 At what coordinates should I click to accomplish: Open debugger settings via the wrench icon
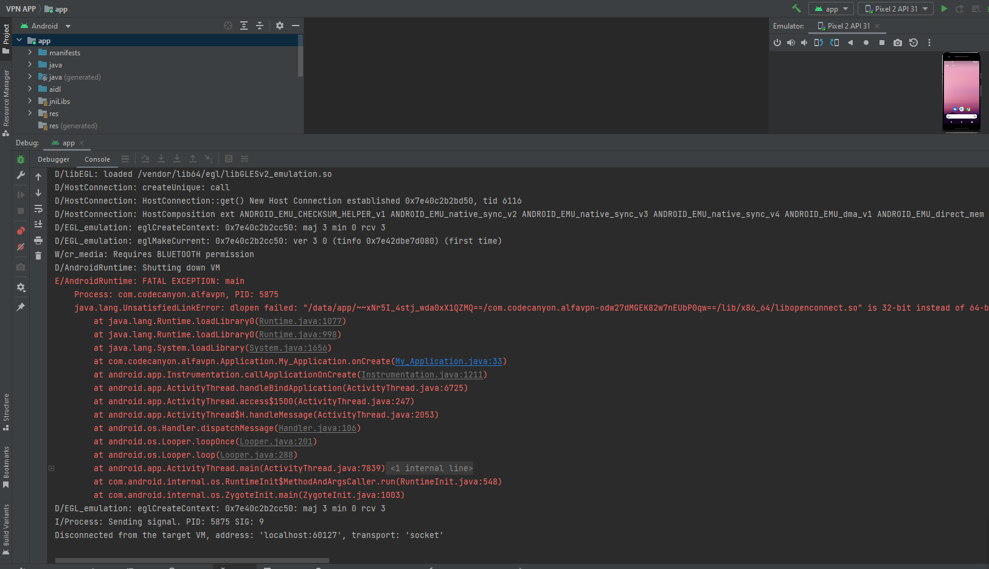(x=21, y=175)
